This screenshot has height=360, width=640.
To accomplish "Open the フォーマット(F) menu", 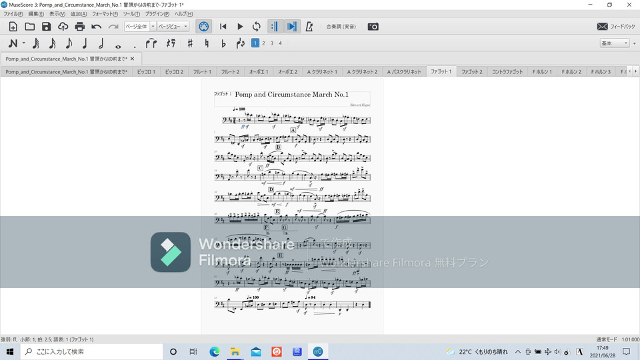I will coord(105,14).
